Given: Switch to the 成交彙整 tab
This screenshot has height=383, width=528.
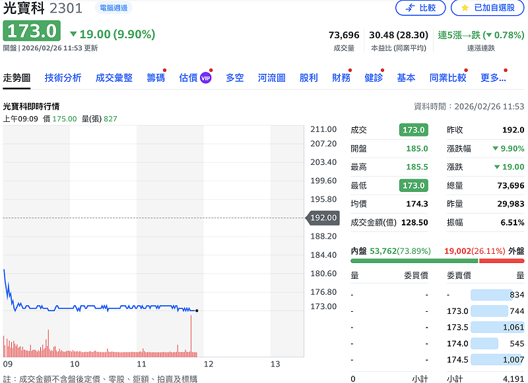Looking at the screenshot, I should pyautogui.click(x=114, y=78).
